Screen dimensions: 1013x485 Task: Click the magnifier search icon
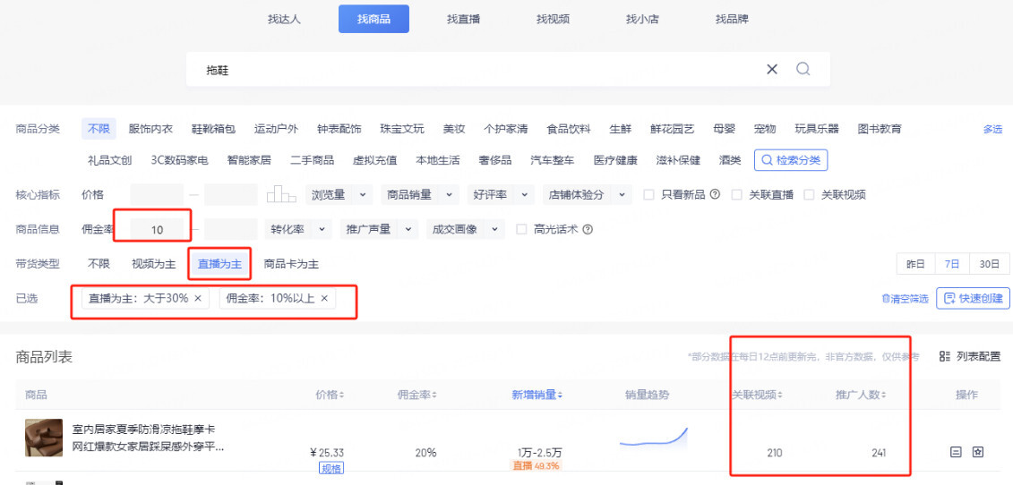coord(803,69)
